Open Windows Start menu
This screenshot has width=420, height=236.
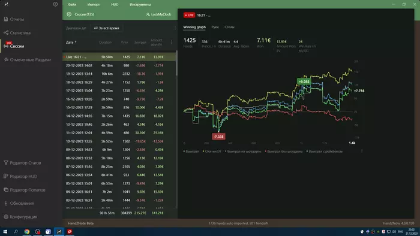(5, 231)
